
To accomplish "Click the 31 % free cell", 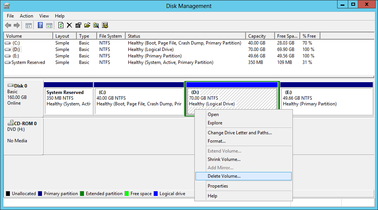I will pyautogui.click(x=307, y=62).
